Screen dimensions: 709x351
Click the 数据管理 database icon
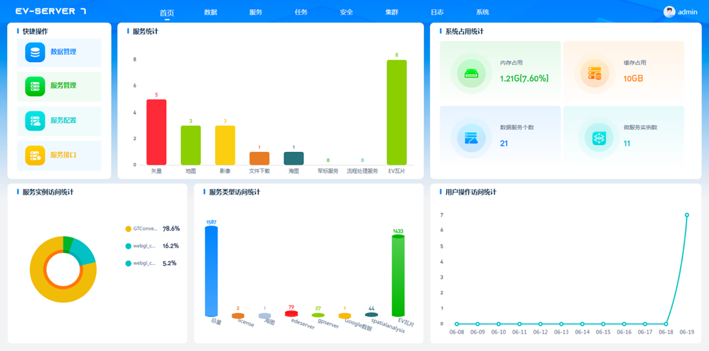click(35, 52)
